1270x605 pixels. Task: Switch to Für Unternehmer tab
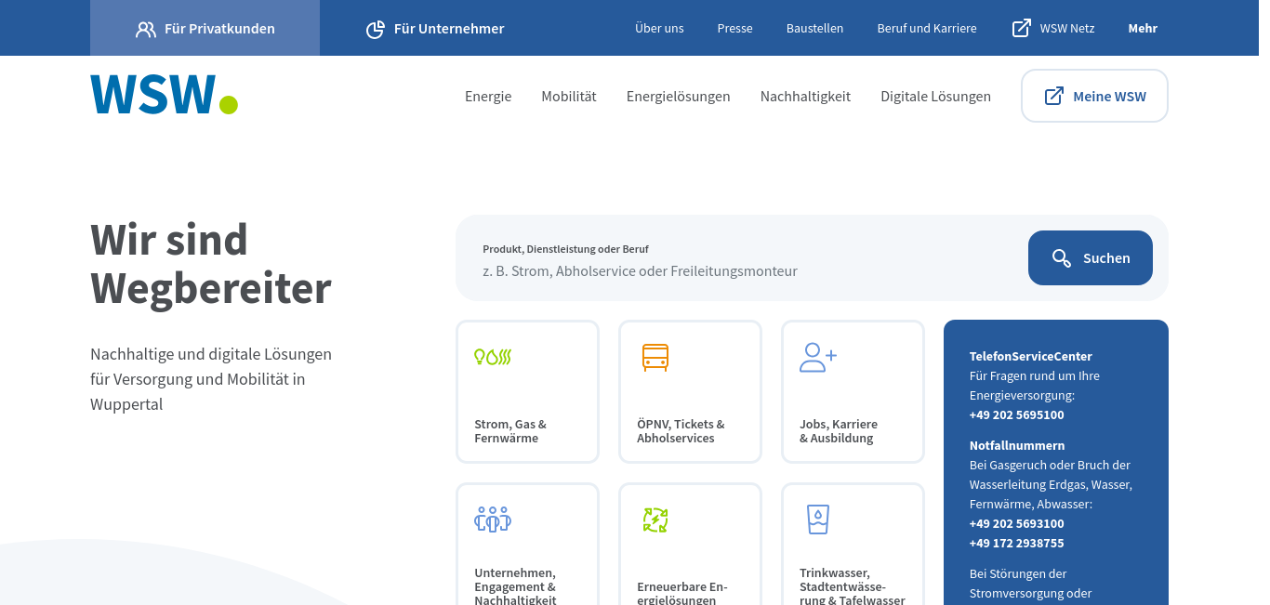[435, 28]
